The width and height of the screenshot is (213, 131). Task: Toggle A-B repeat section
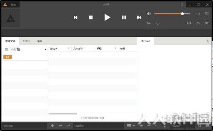189,23
